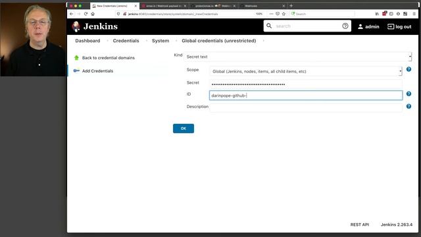Open search help question mark icon

point(345,26)
